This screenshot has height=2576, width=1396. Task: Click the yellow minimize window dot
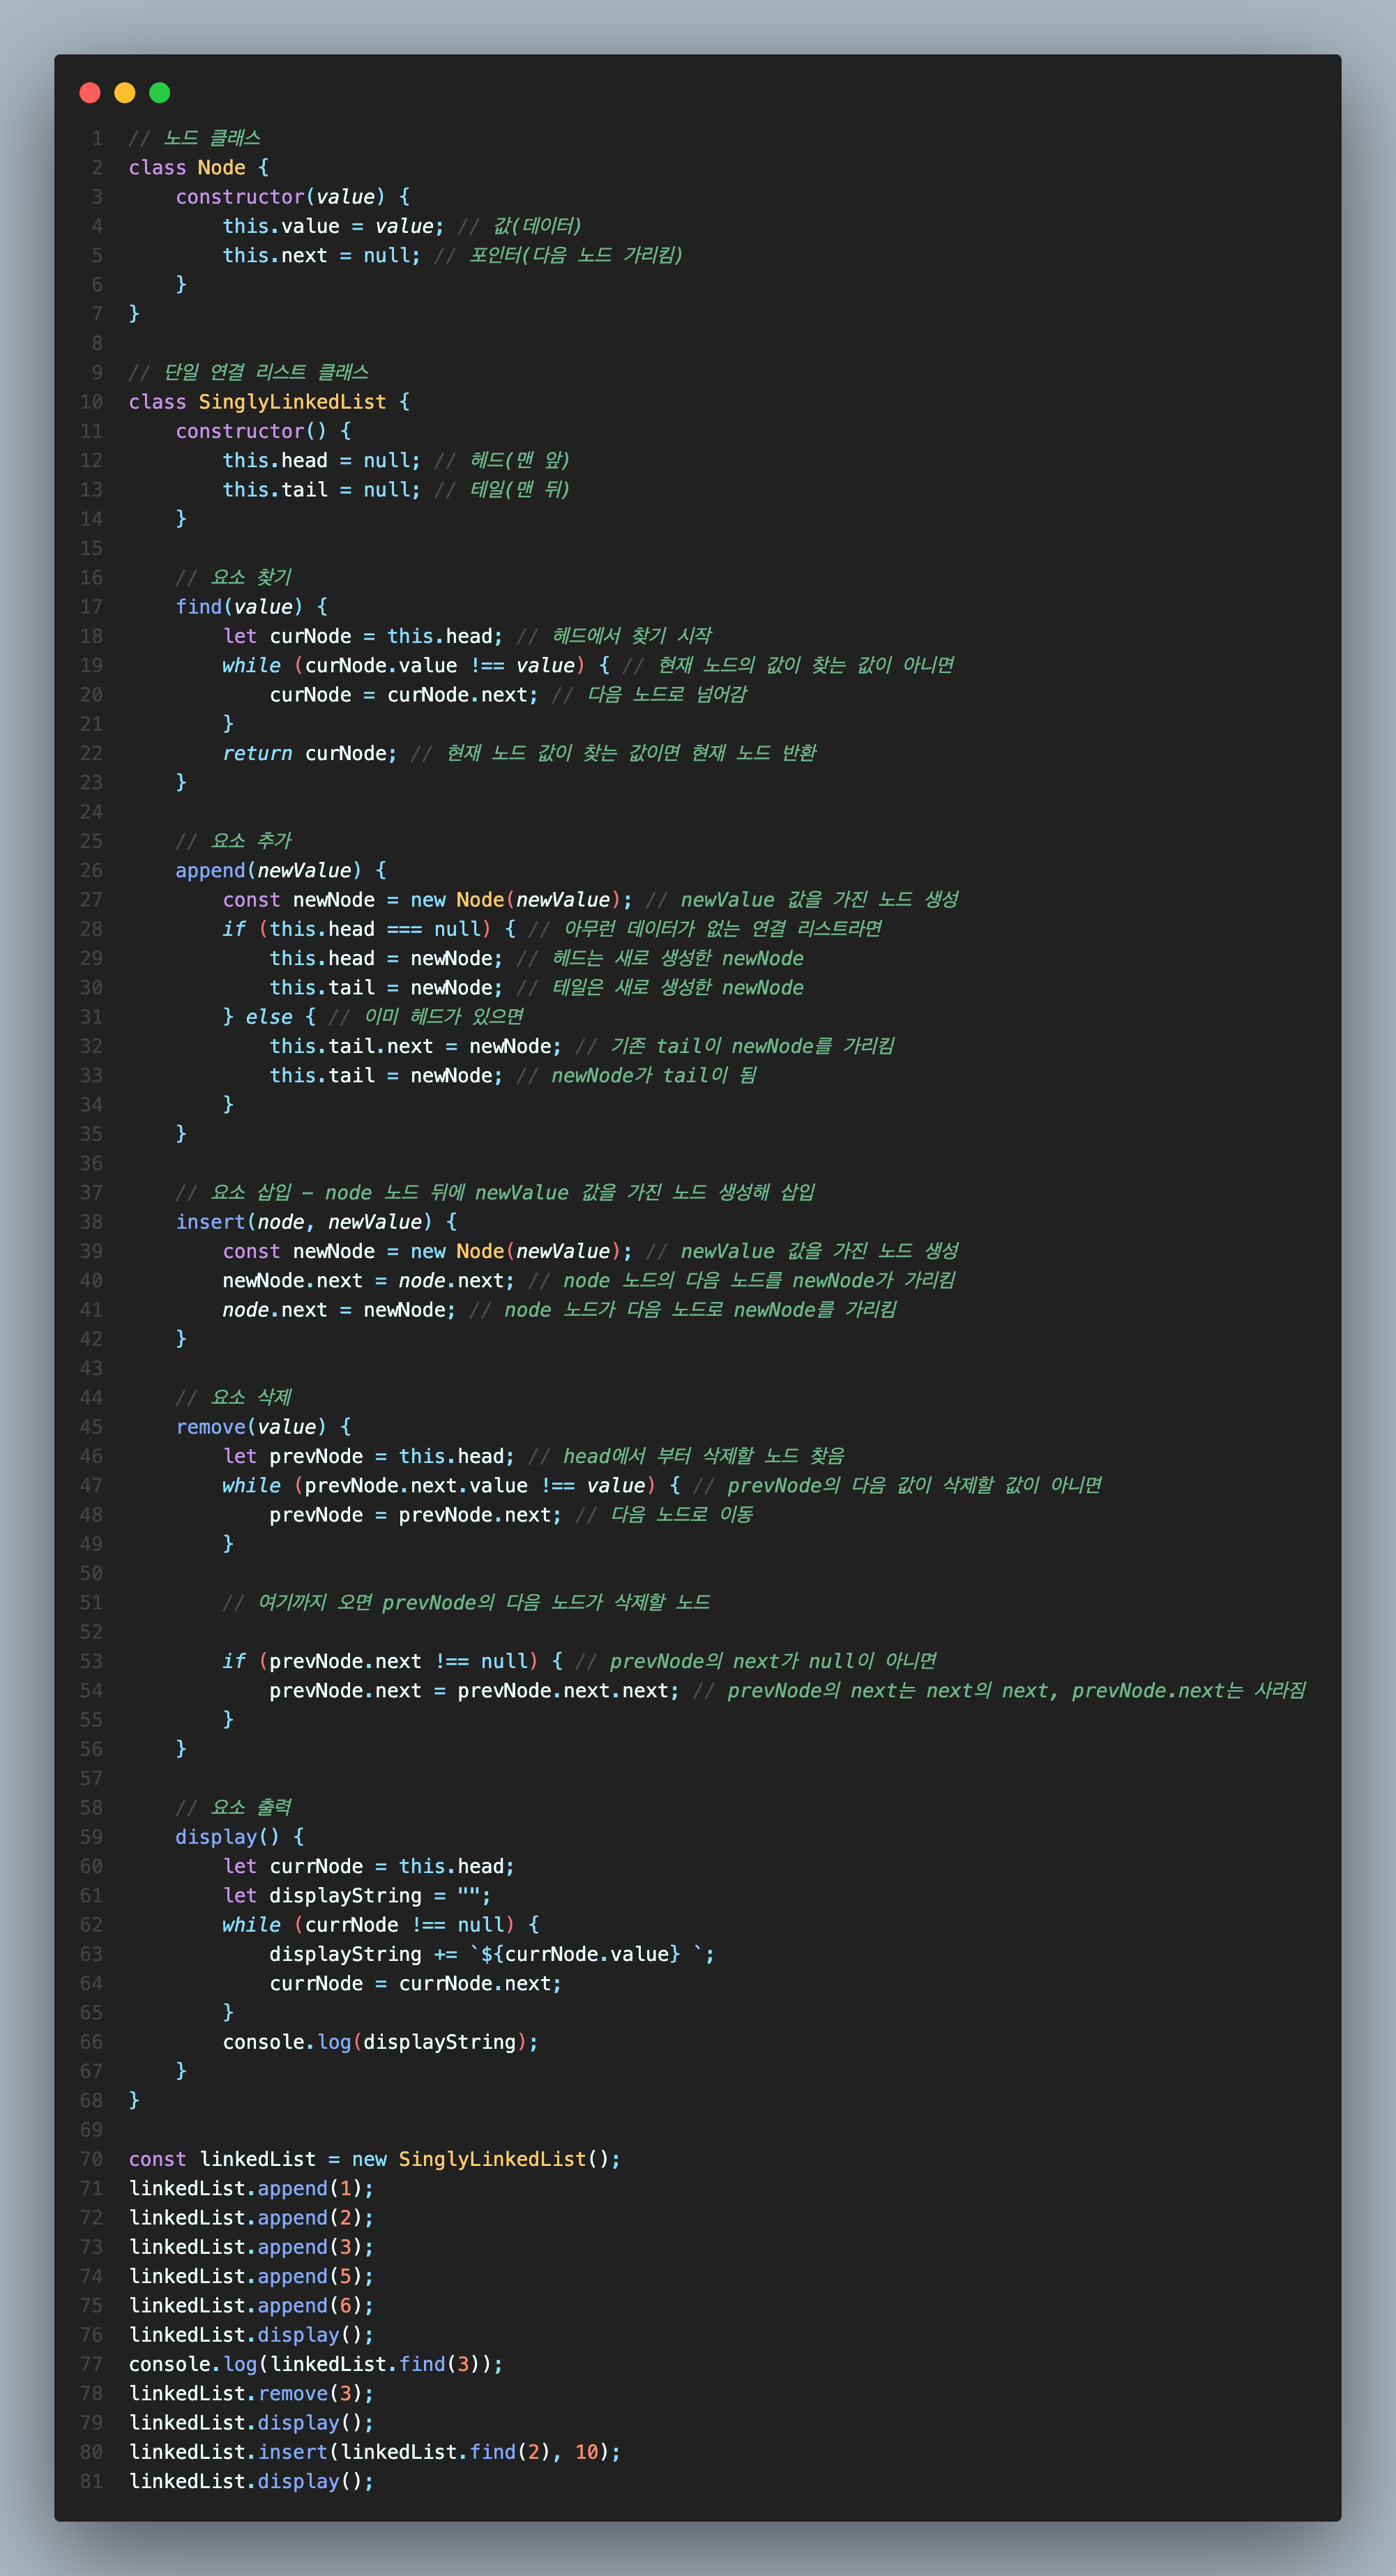tap(125, 93)
